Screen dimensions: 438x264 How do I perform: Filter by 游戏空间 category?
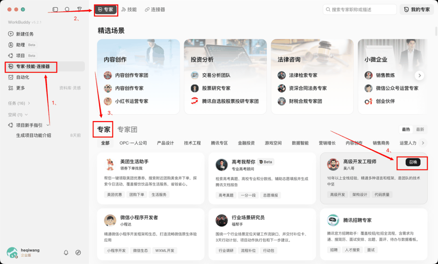tap(273, 143)
